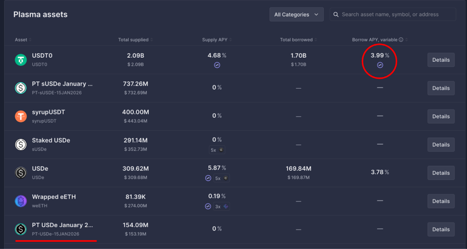
Task: Click the Wrapped eETH token icon
Action: coord(21,201)
